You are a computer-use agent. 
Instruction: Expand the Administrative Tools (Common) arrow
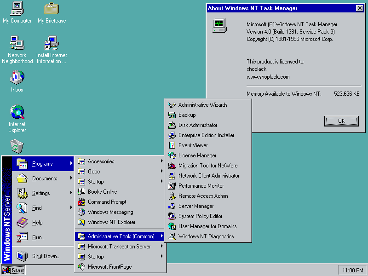[x=162, y=236]
